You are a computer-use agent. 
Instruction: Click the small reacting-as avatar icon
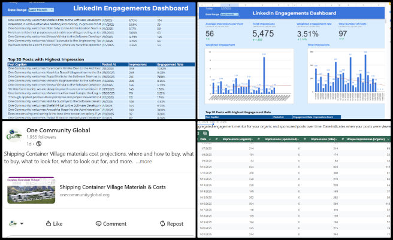tap(13, 223)
